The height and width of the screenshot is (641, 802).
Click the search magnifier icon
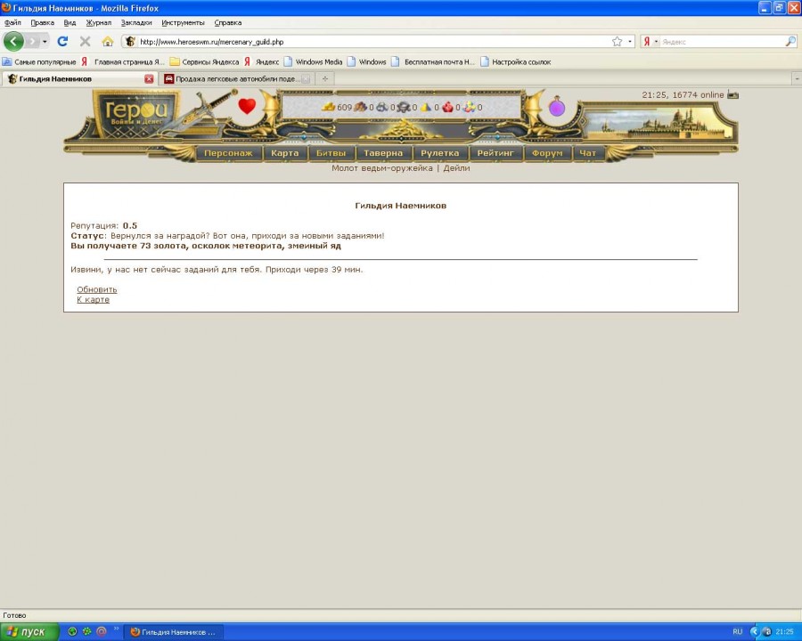(x=790, y=42)
